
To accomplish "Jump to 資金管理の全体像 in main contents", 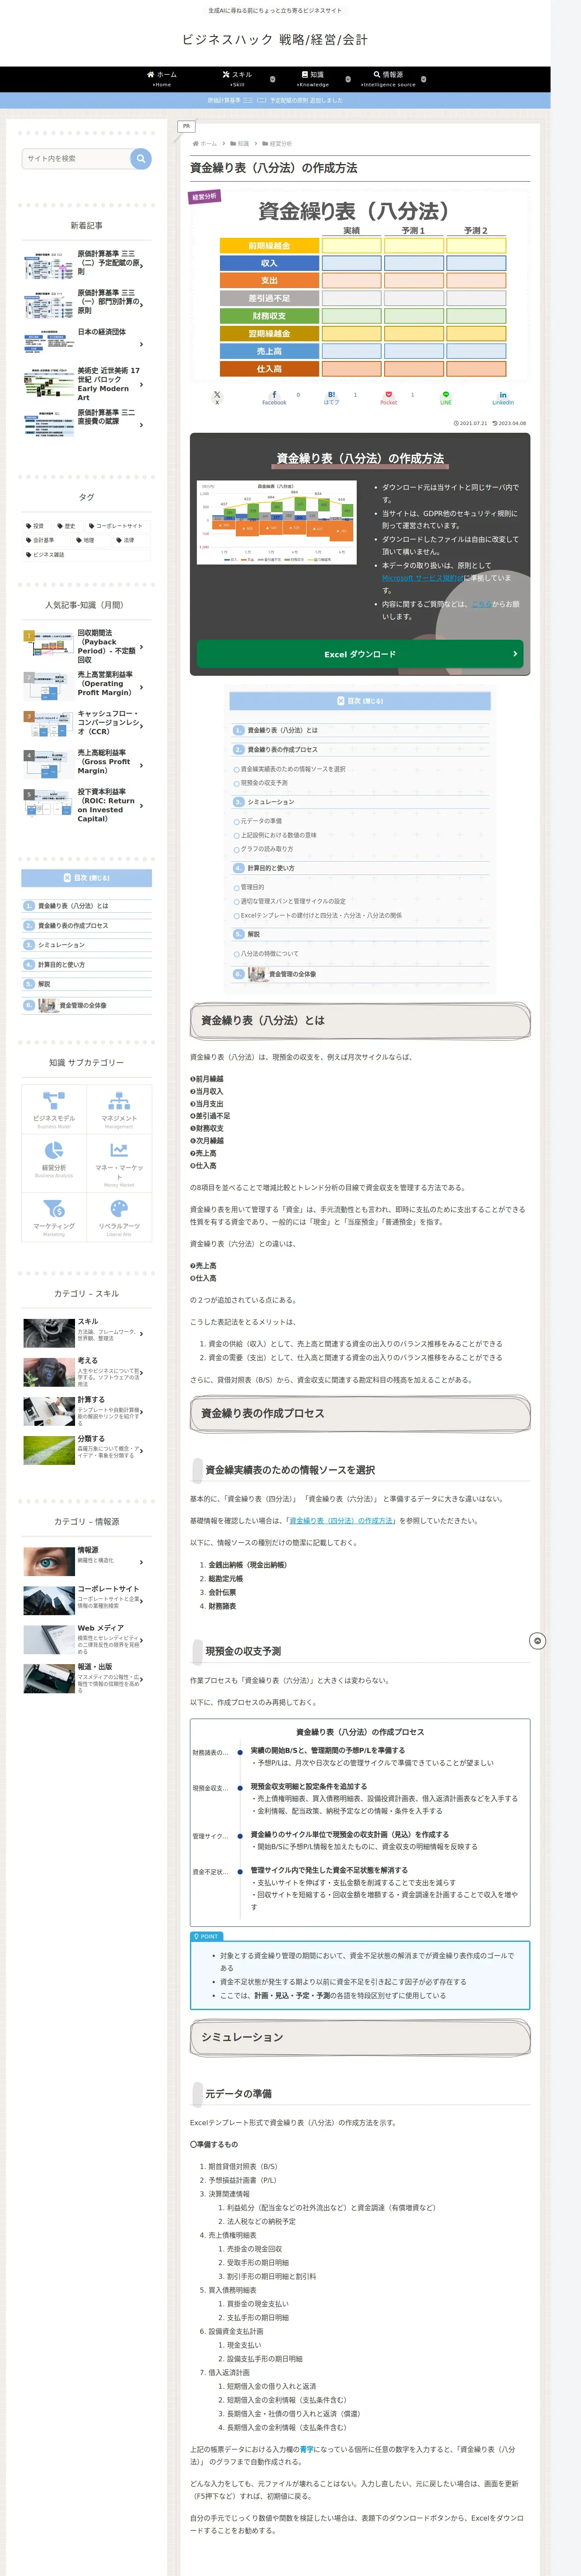I will point(292,974).
